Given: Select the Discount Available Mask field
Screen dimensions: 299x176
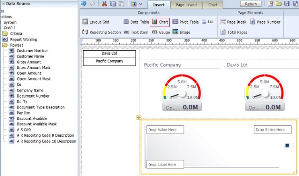Looking at the screenshot, I should pyautogui.click(x=33, y=124).
